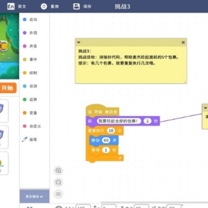
Task: Reset workspace zoom with the equals icon
Action: pos(58,194)
